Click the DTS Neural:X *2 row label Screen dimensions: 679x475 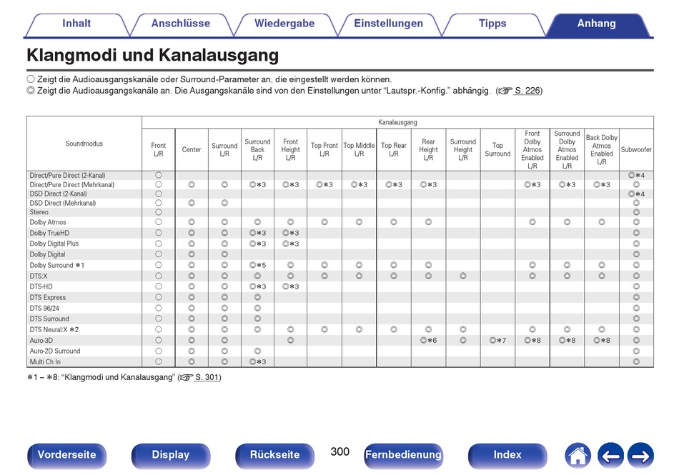click(54, 330)
